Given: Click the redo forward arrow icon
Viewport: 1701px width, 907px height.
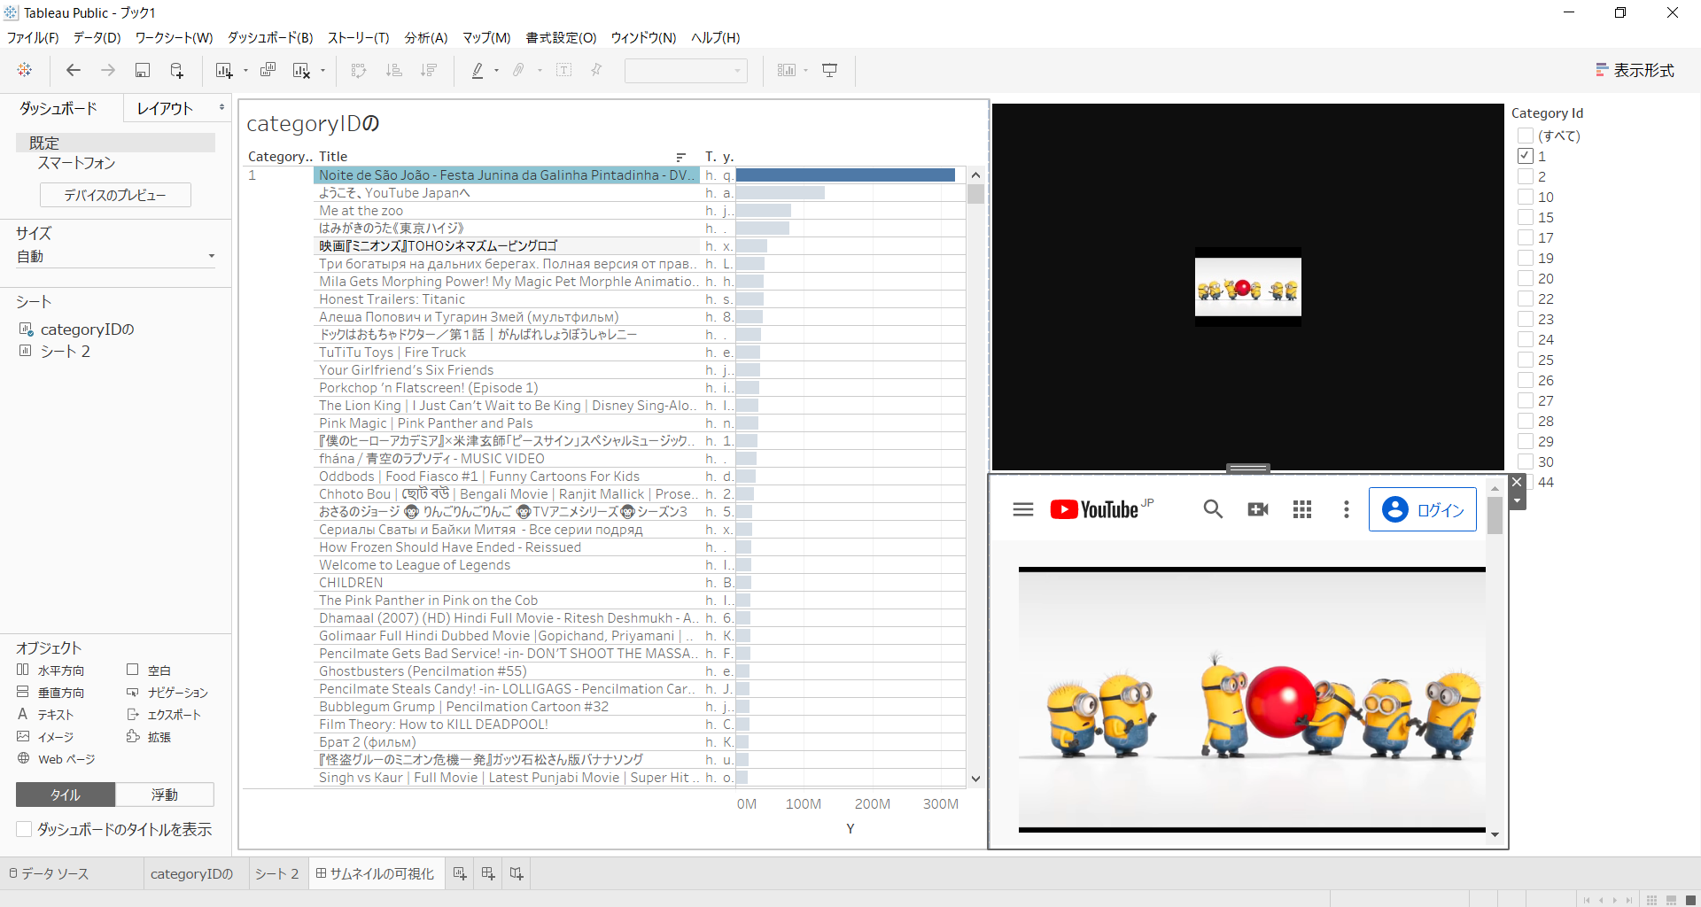Looking at the screenshot, I should 108,70.
